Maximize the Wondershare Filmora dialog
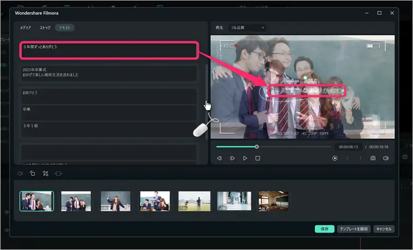This screenshot has height=250, width=413. [x=379, y=13]
